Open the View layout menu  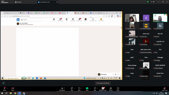pyautogui.click(x=152, y=2)
